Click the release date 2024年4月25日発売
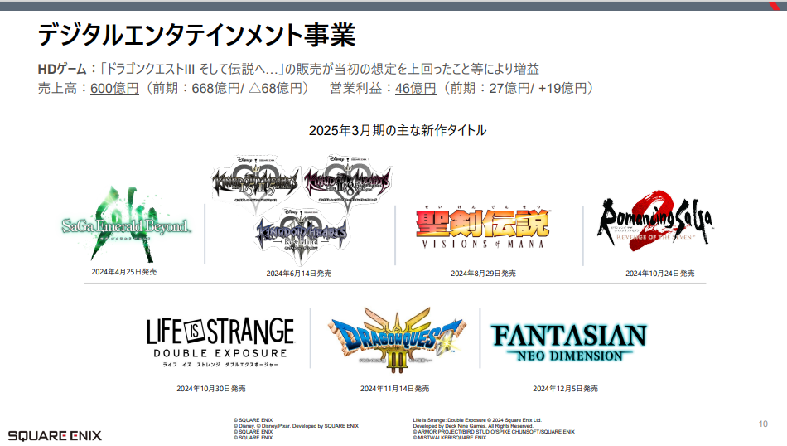Viewport: 787px width, 446px height. point(124,272)
